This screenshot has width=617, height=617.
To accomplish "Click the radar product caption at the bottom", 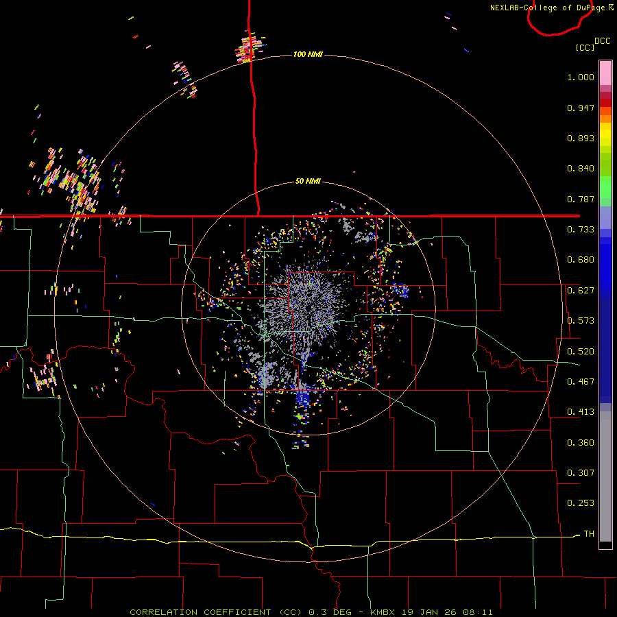I will coord(311,612).
